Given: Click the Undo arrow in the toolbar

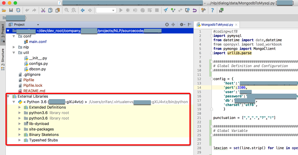Looking at the screenshot, I should [x=27, y=10].
